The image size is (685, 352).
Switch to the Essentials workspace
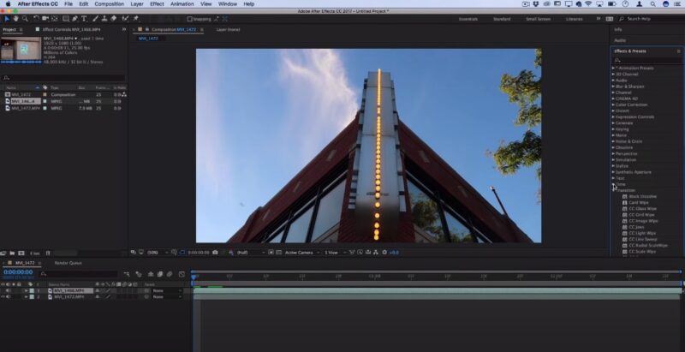468,19
